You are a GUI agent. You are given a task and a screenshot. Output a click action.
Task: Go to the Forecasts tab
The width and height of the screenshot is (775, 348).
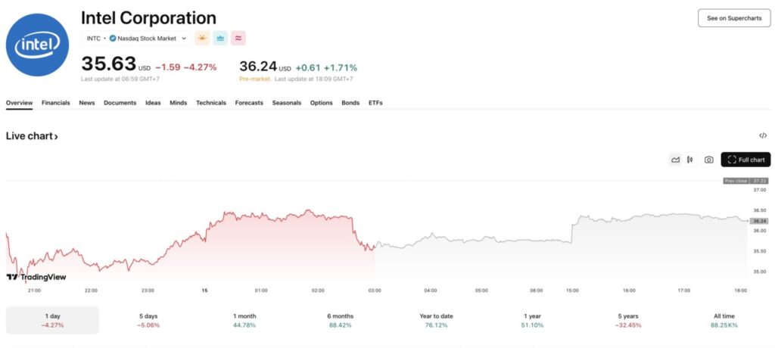click(x=249, y=103)
